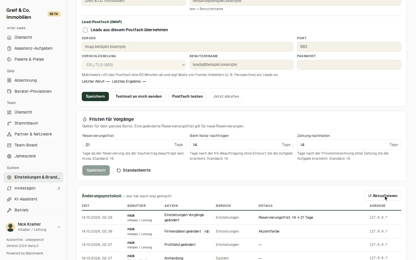Click the Reservierungsfrist days field
Screen dimensions: 416x260
click(134, 145)
